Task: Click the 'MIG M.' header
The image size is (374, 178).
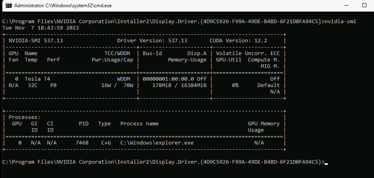Action: [270, 66]
